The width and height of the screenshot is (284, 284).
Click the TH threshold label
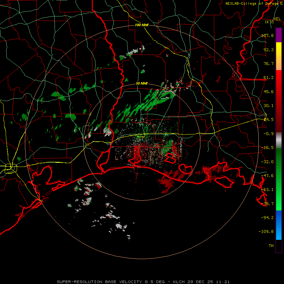click(271, 246)
